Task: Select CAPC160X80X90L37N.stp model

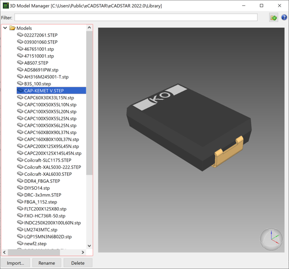Action: click(50, 132)
